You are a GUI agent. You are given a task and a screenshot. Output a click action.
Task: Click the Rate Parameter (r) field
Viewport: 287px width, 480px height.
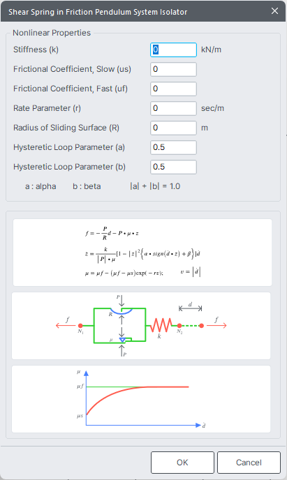click(173, 108)
